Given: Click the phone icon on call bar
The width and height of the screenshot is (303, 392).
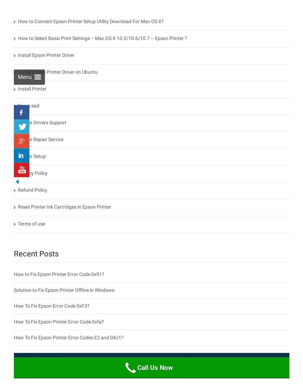Looking at the screenshot, I should [x=130, y=368].
